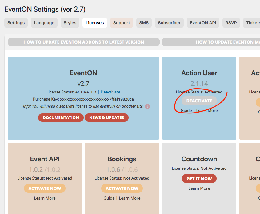
Task: Open the Action User Guide link
Action: [x=186, y=110]
